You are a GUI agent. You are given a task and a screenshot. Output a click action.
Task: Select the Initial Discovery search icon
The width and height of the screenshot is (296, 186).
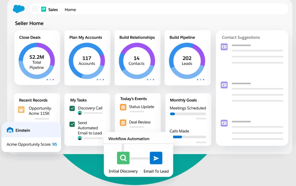123,158
